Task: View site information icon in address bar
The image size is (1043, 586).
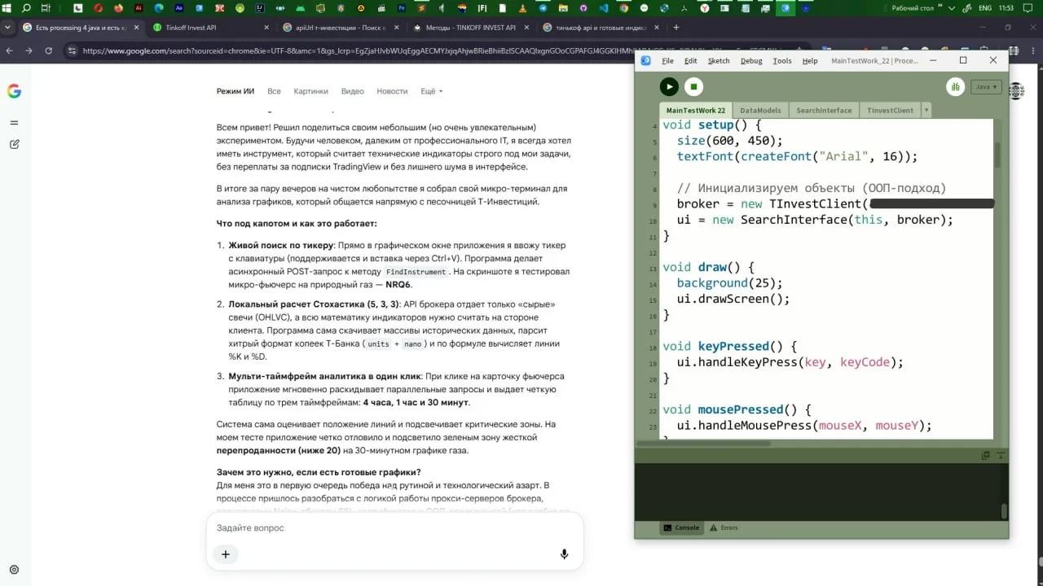Action: [72, 50]
